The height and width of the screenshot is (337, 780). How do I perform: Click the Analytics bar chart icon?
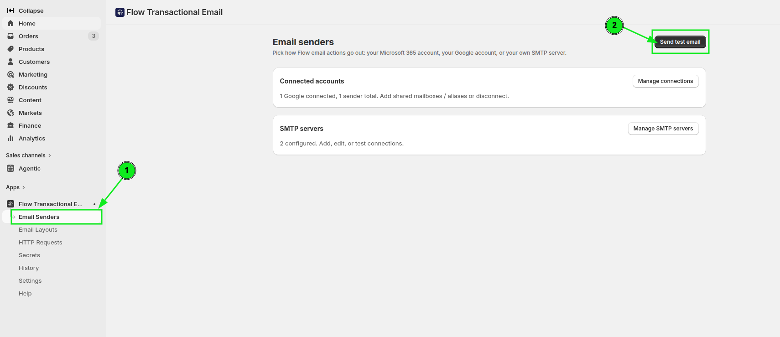[x=10, y=138]
